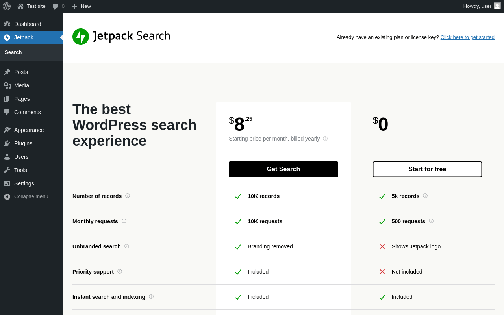
Task: Click the Appearance paintbrush icon
Action: click(7, 130)
